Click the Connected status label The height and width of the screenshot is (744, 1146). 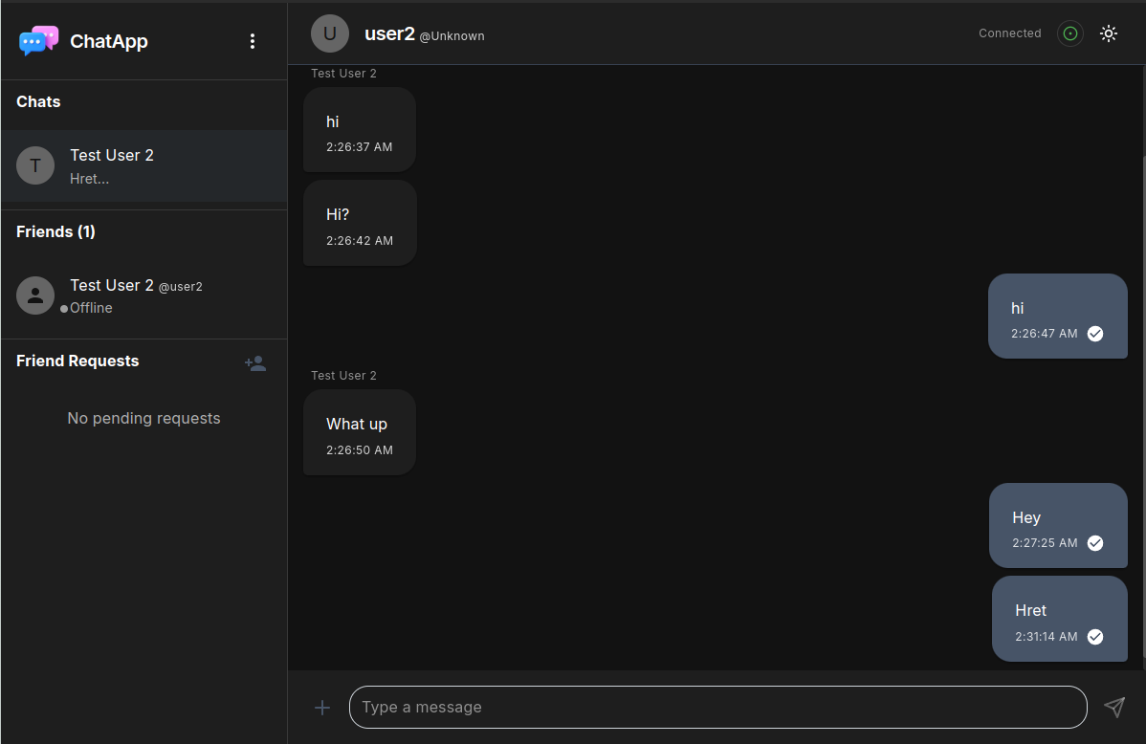click(1009, 33)
